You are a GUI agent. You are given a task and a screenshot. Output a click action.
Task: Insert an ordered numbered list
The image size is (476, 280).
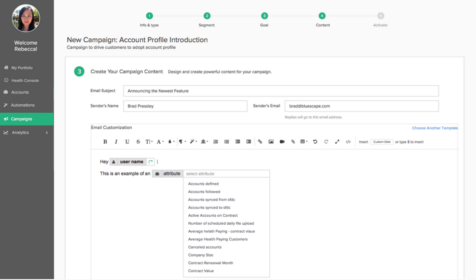click(x=215, y=142)
